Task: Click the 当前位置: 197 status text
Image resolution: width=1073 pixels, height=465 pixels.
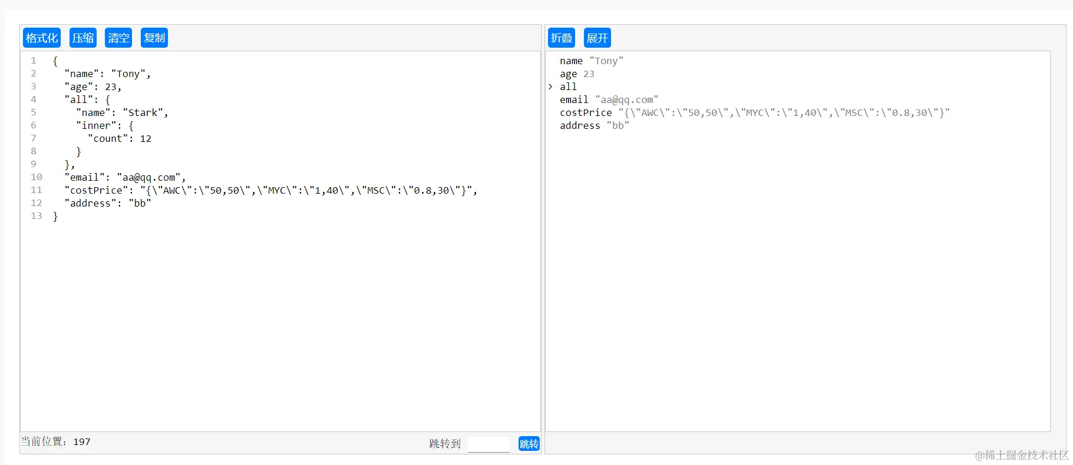Action: [x=56, y=441]
